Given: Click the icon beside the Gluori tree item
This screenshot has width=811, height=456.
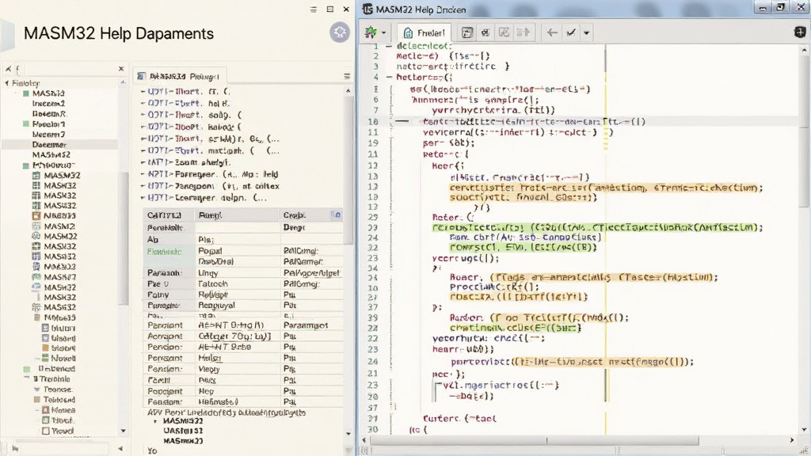Looking at the screenshot, I should click(45, 328).
